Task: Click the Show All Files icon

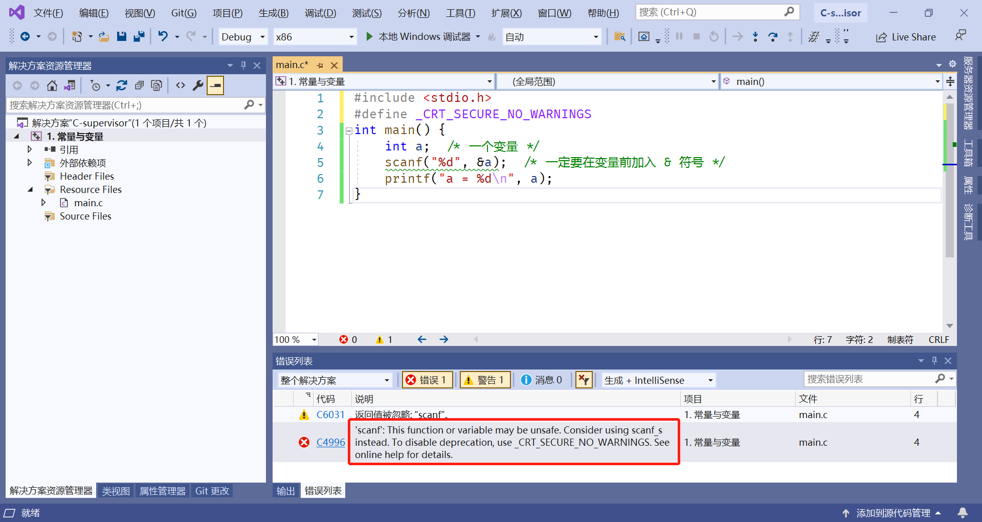Action: coord(157,85)
